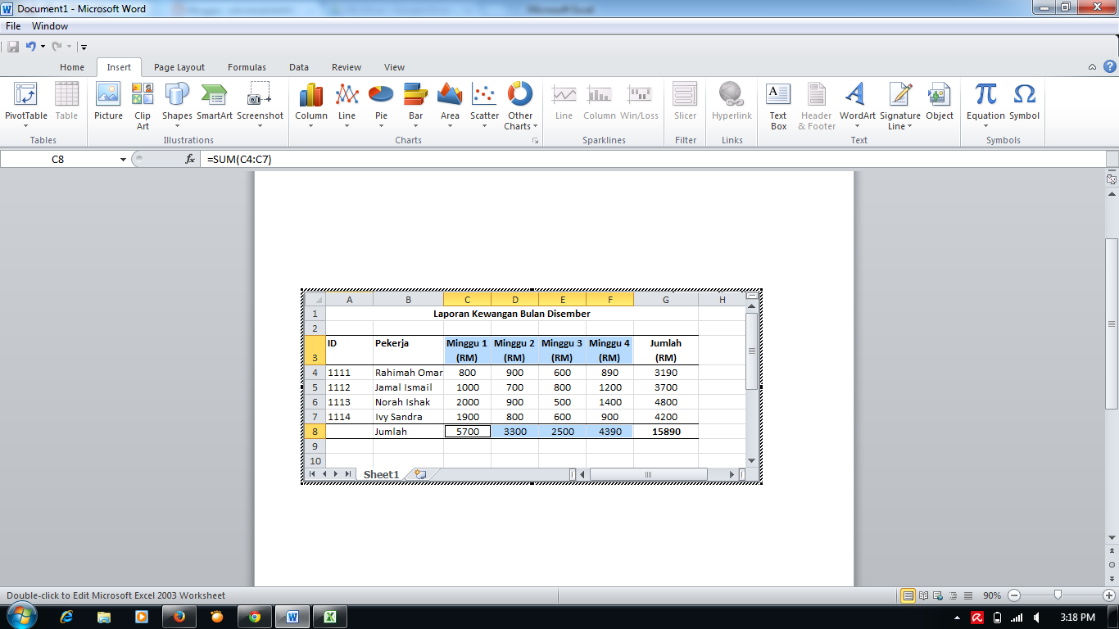Open the File menu

13,26
